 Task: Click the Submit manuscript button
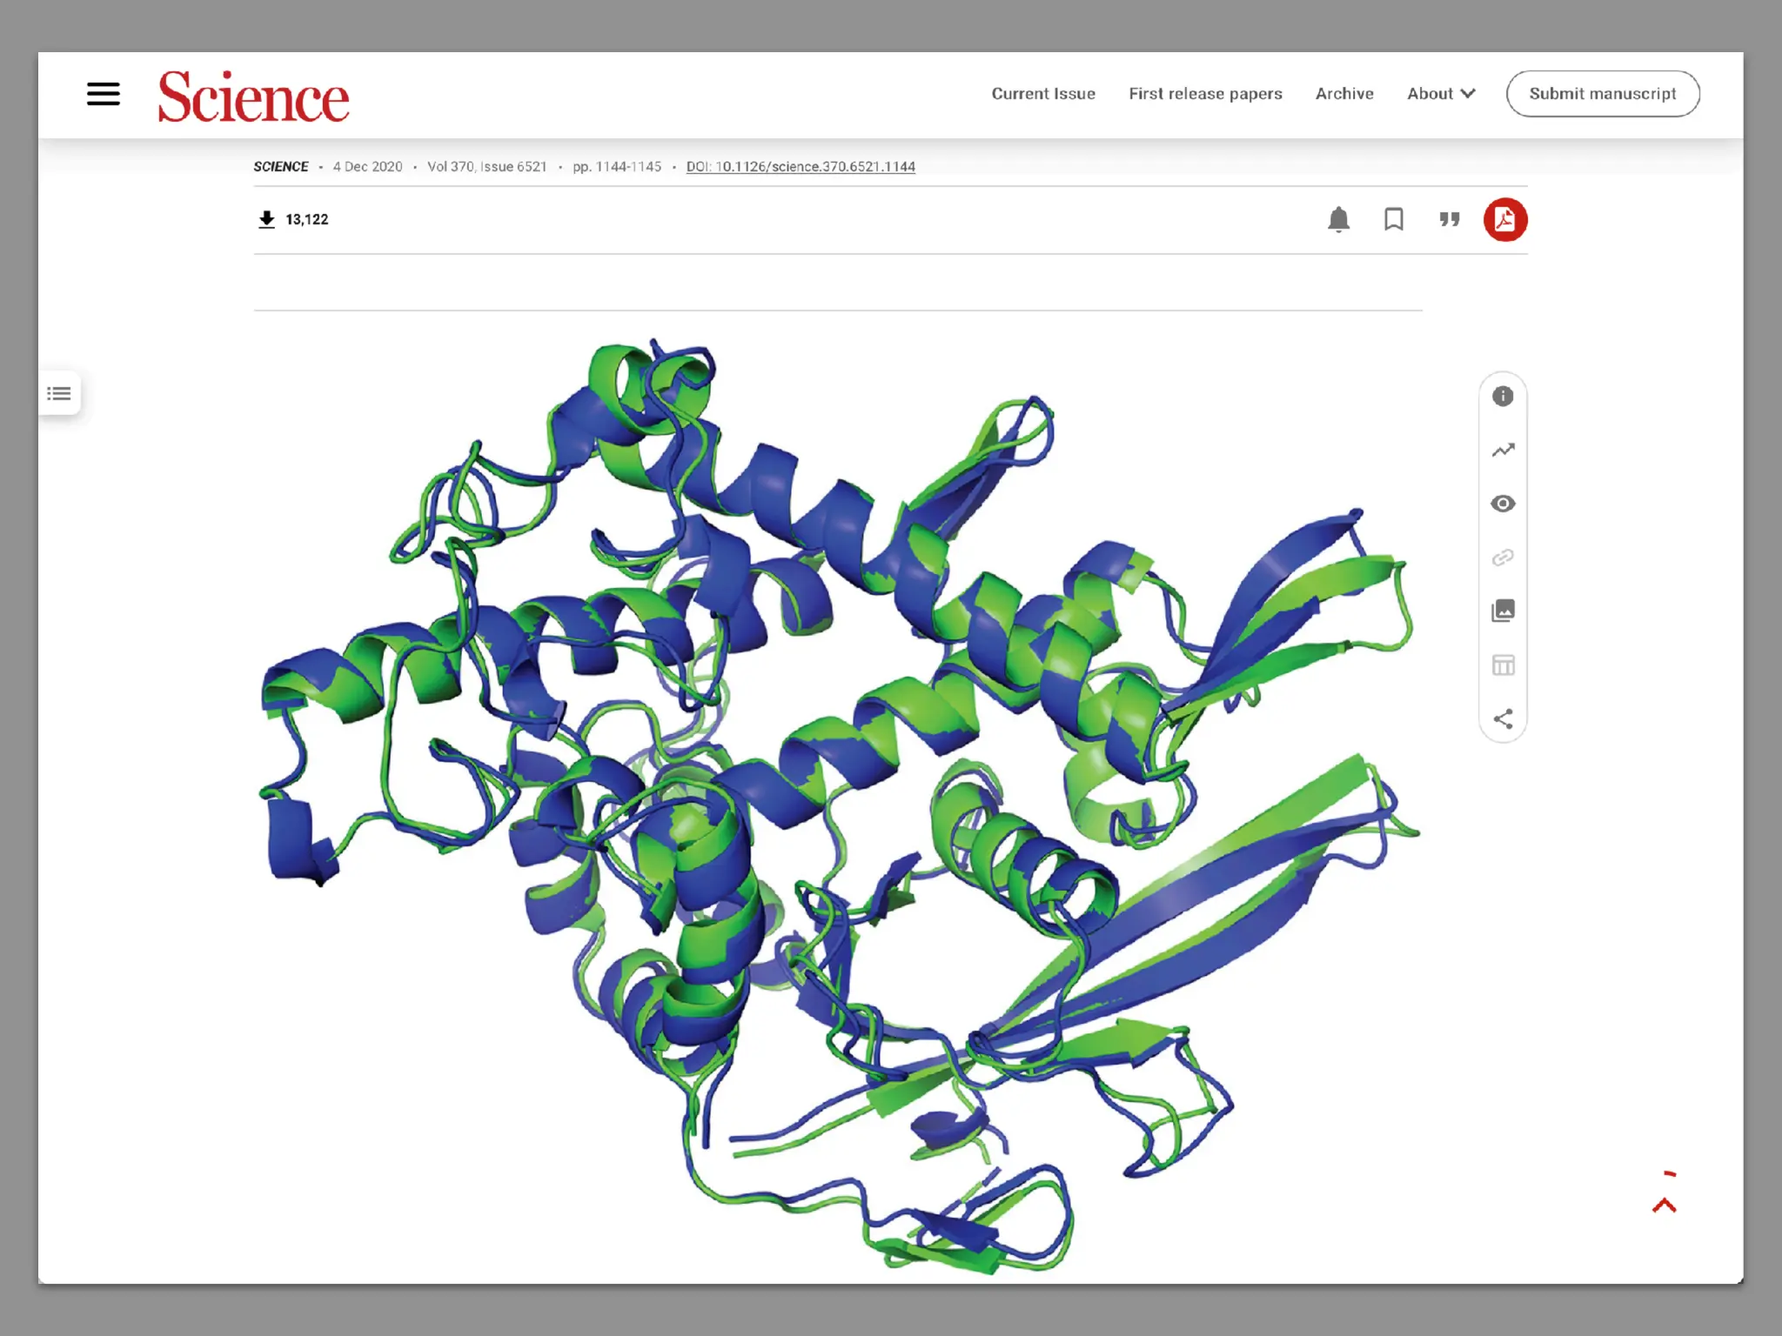click(x=1602, y=94)
